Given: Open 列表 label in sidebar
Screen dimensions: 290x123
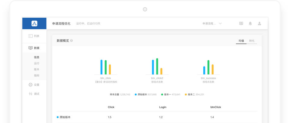Looking at the screenshot, I should (37, 36).
